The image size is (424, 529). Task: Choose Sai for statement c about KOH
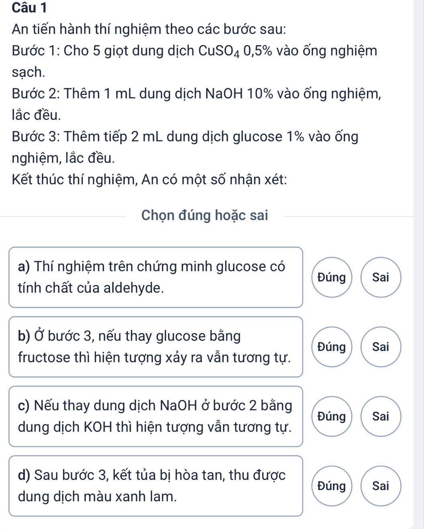pos(381,416)
